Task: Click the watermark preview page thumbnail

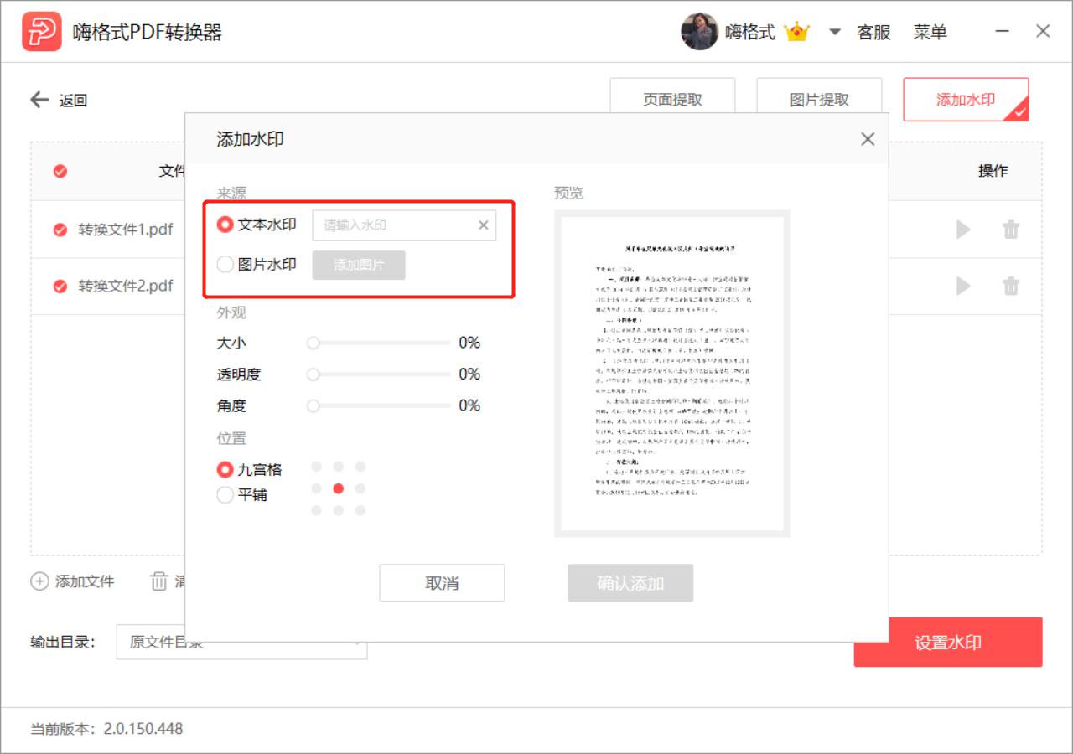Action: click(672, 374)
